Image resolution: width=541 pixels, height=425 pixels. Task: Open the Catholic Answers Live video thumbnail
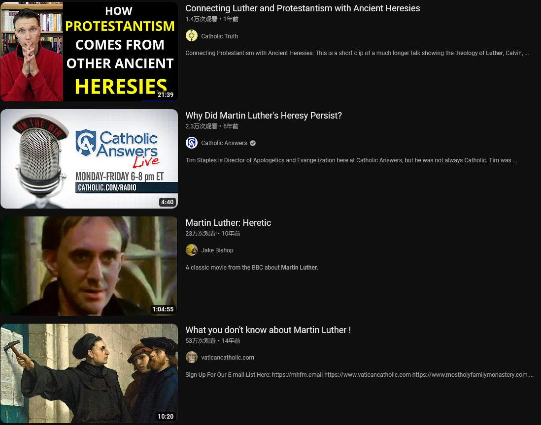pyautogui.click(x=89, y=159)
